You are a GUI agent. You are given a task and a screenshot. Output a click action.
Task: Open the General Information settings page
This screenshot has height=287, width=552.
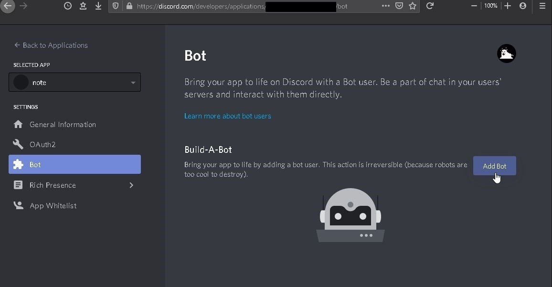63,125
